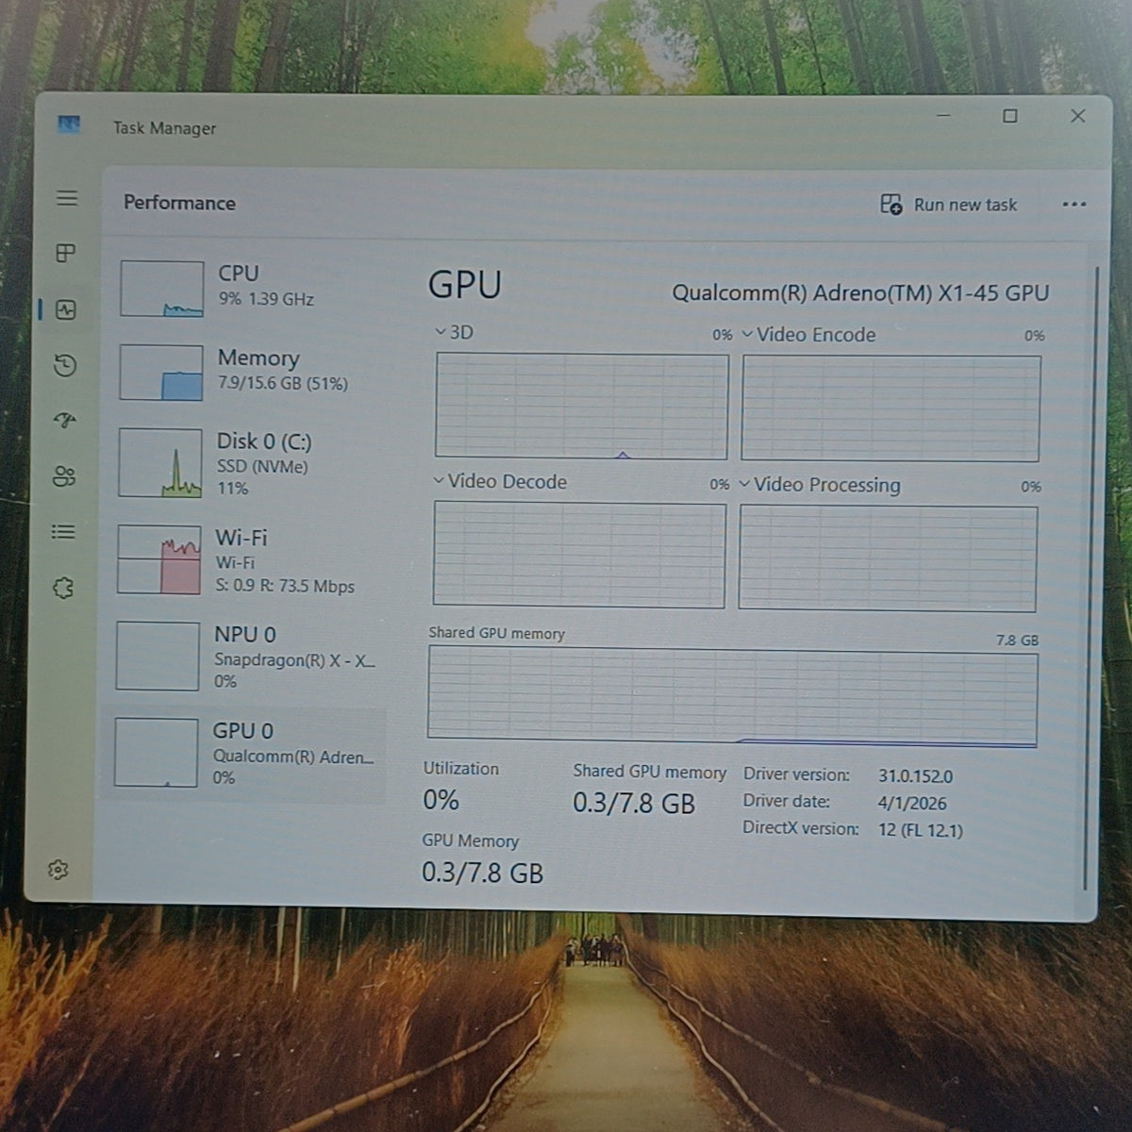Click the Utilization 0% value
The width and height of the screenshot is (1132, 1132).
pyautogui.click(x=441, y=800)
